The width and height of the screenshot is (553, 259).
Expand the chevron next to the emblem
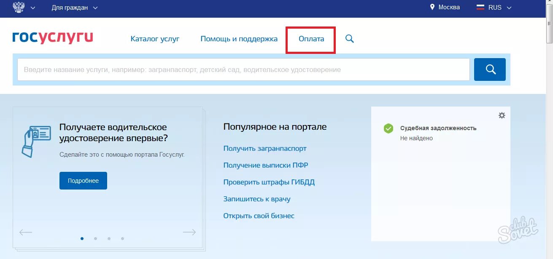[33, 8]
